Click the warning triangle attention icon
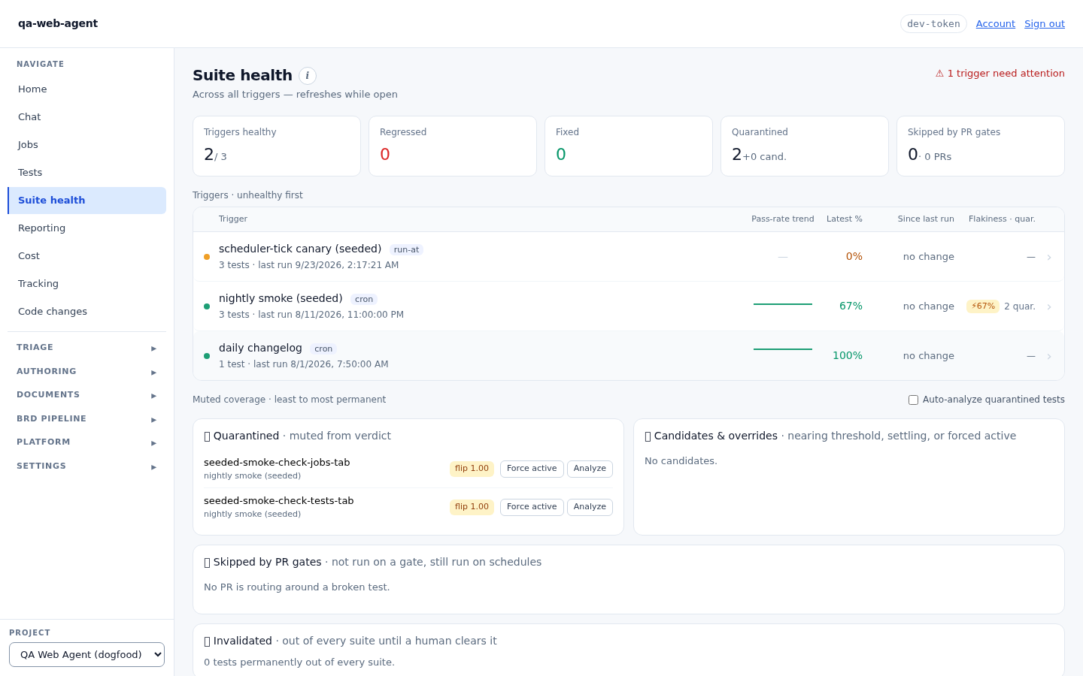Viewport: 1083px width, 676px height. 939,74
